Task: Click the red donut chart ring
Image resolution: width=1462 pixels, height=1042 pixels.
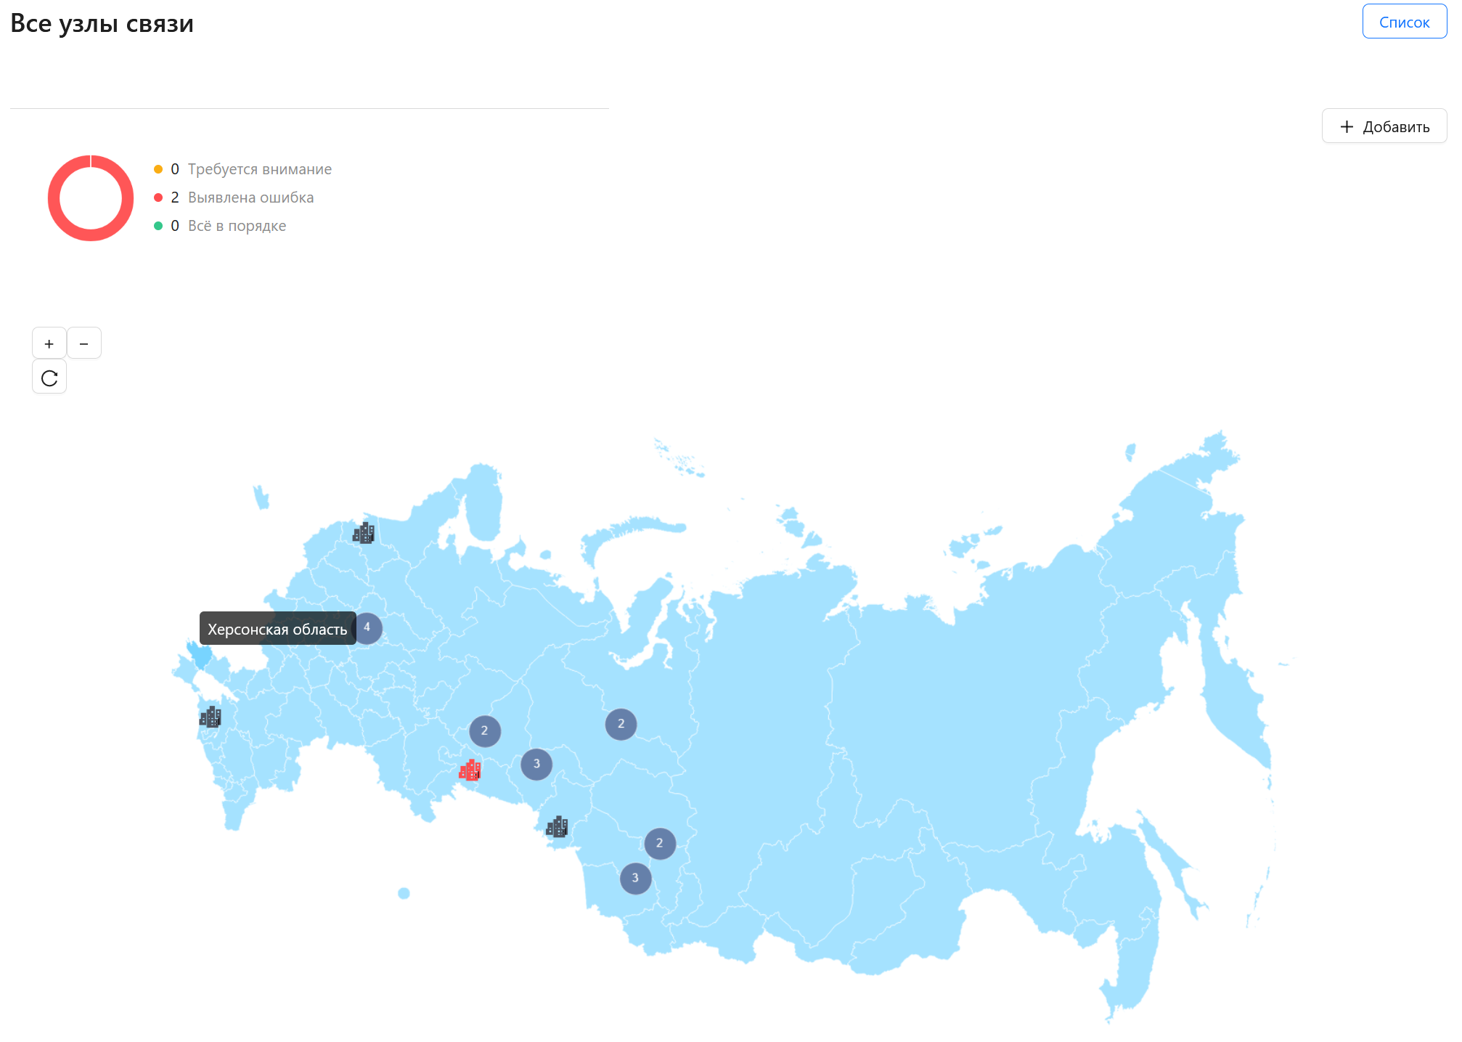Action: click(53, 198)
